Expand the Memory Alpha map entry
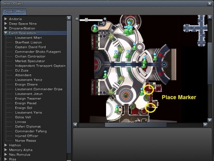Screen dimensions: 214x161 coord(6,150)
